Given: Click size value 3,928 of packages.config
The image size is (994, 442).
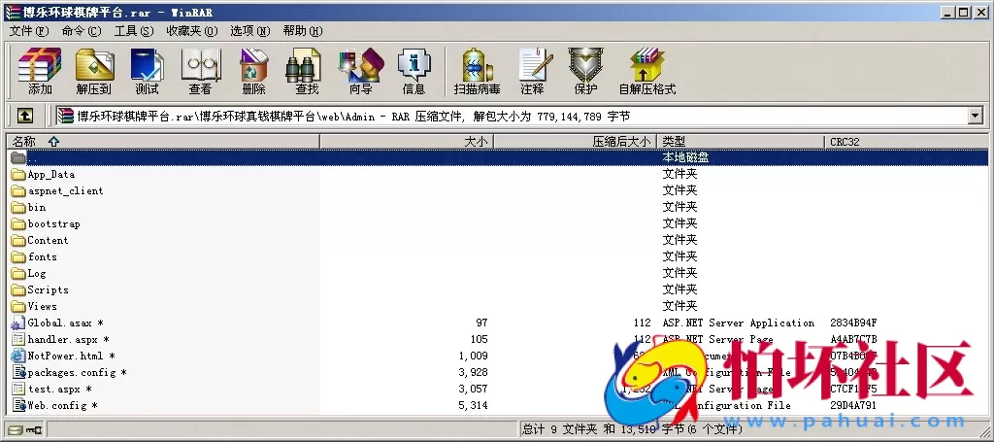Looking at the screenshot, I should click(473, 372).
